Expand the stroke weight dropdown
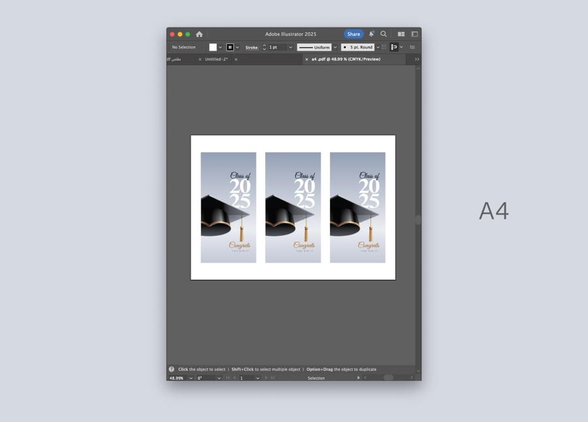 290,47
